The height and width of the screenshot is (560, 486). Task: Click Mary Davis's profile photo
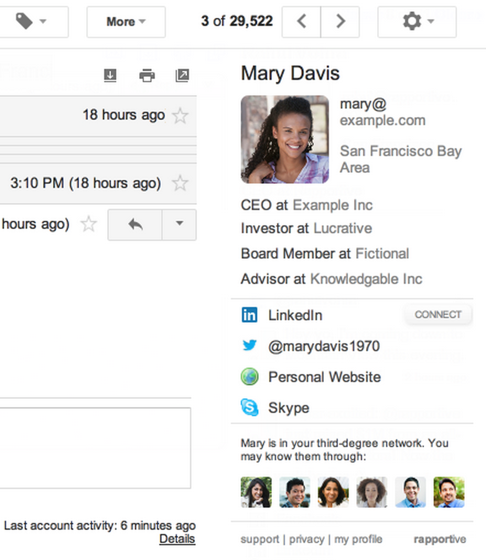285,139
